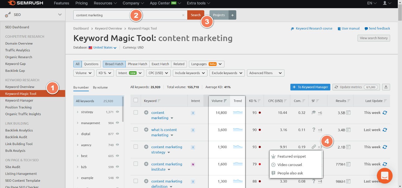
Task: Open the Advanced filters dropdown
Action: [x=266, y=73]
